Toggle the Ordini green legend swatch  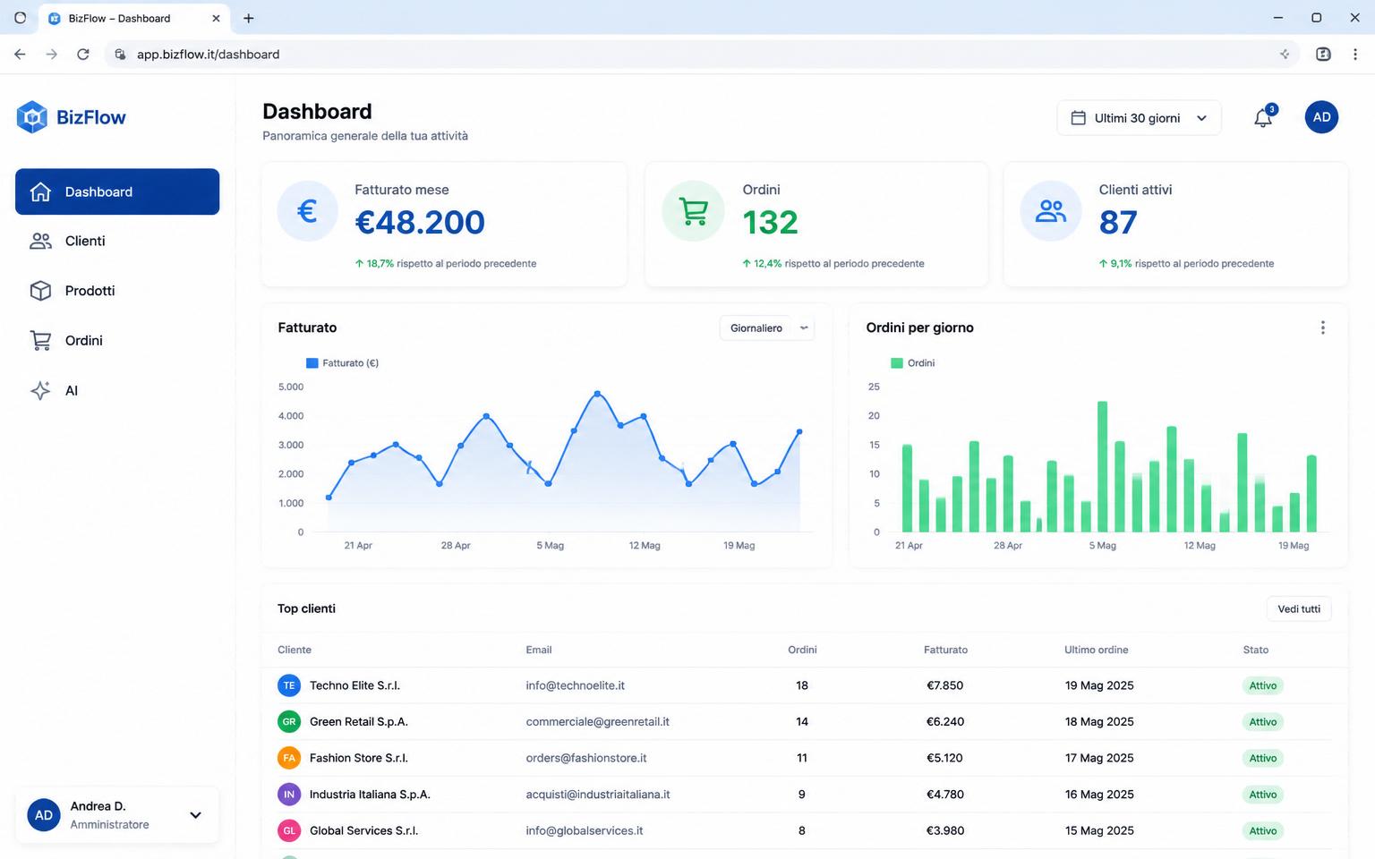(x=897, y=363)
